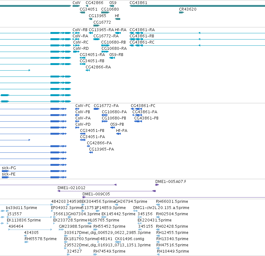Viewport: 265px width, 256px height.
Task: Click the CG42866-RA transcript label
Action: click(98, 67)
